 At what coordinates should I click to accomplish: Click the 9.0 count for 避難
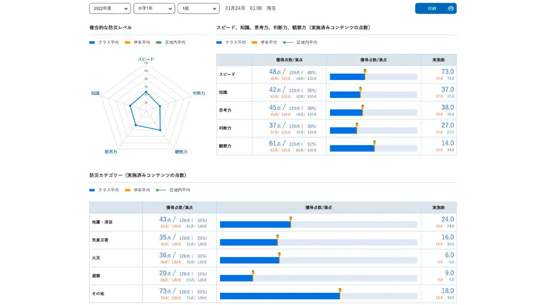click(449, 273)
